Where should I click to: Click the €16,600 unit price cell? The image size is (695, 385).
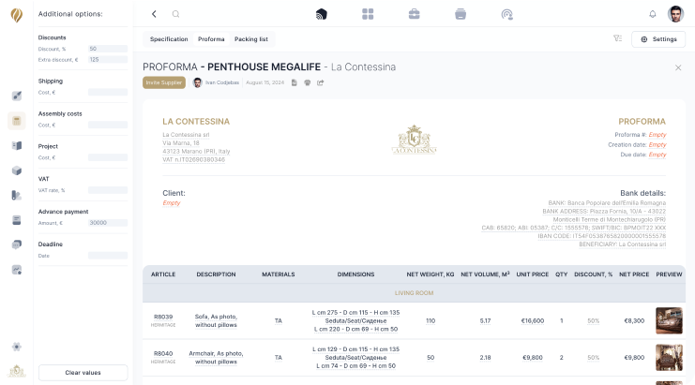coord(533,320)
